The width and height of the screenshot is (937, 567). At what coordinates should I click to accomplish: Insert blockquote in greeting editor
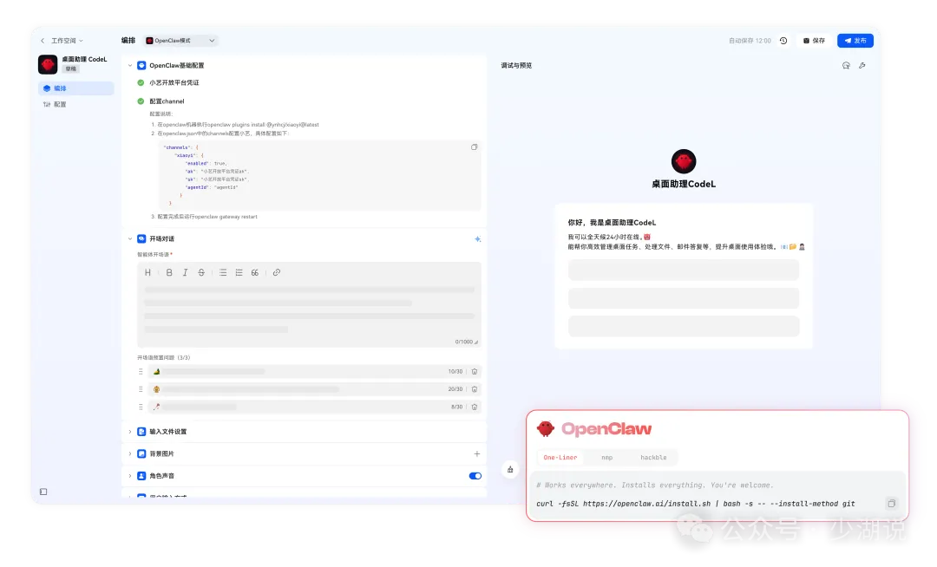pos(255,273)
